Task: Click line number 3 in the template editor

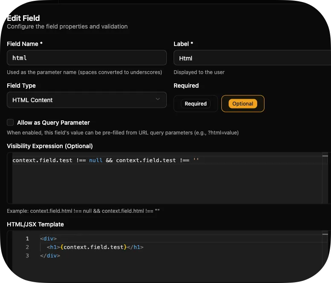Action: (x=27, y=256)
